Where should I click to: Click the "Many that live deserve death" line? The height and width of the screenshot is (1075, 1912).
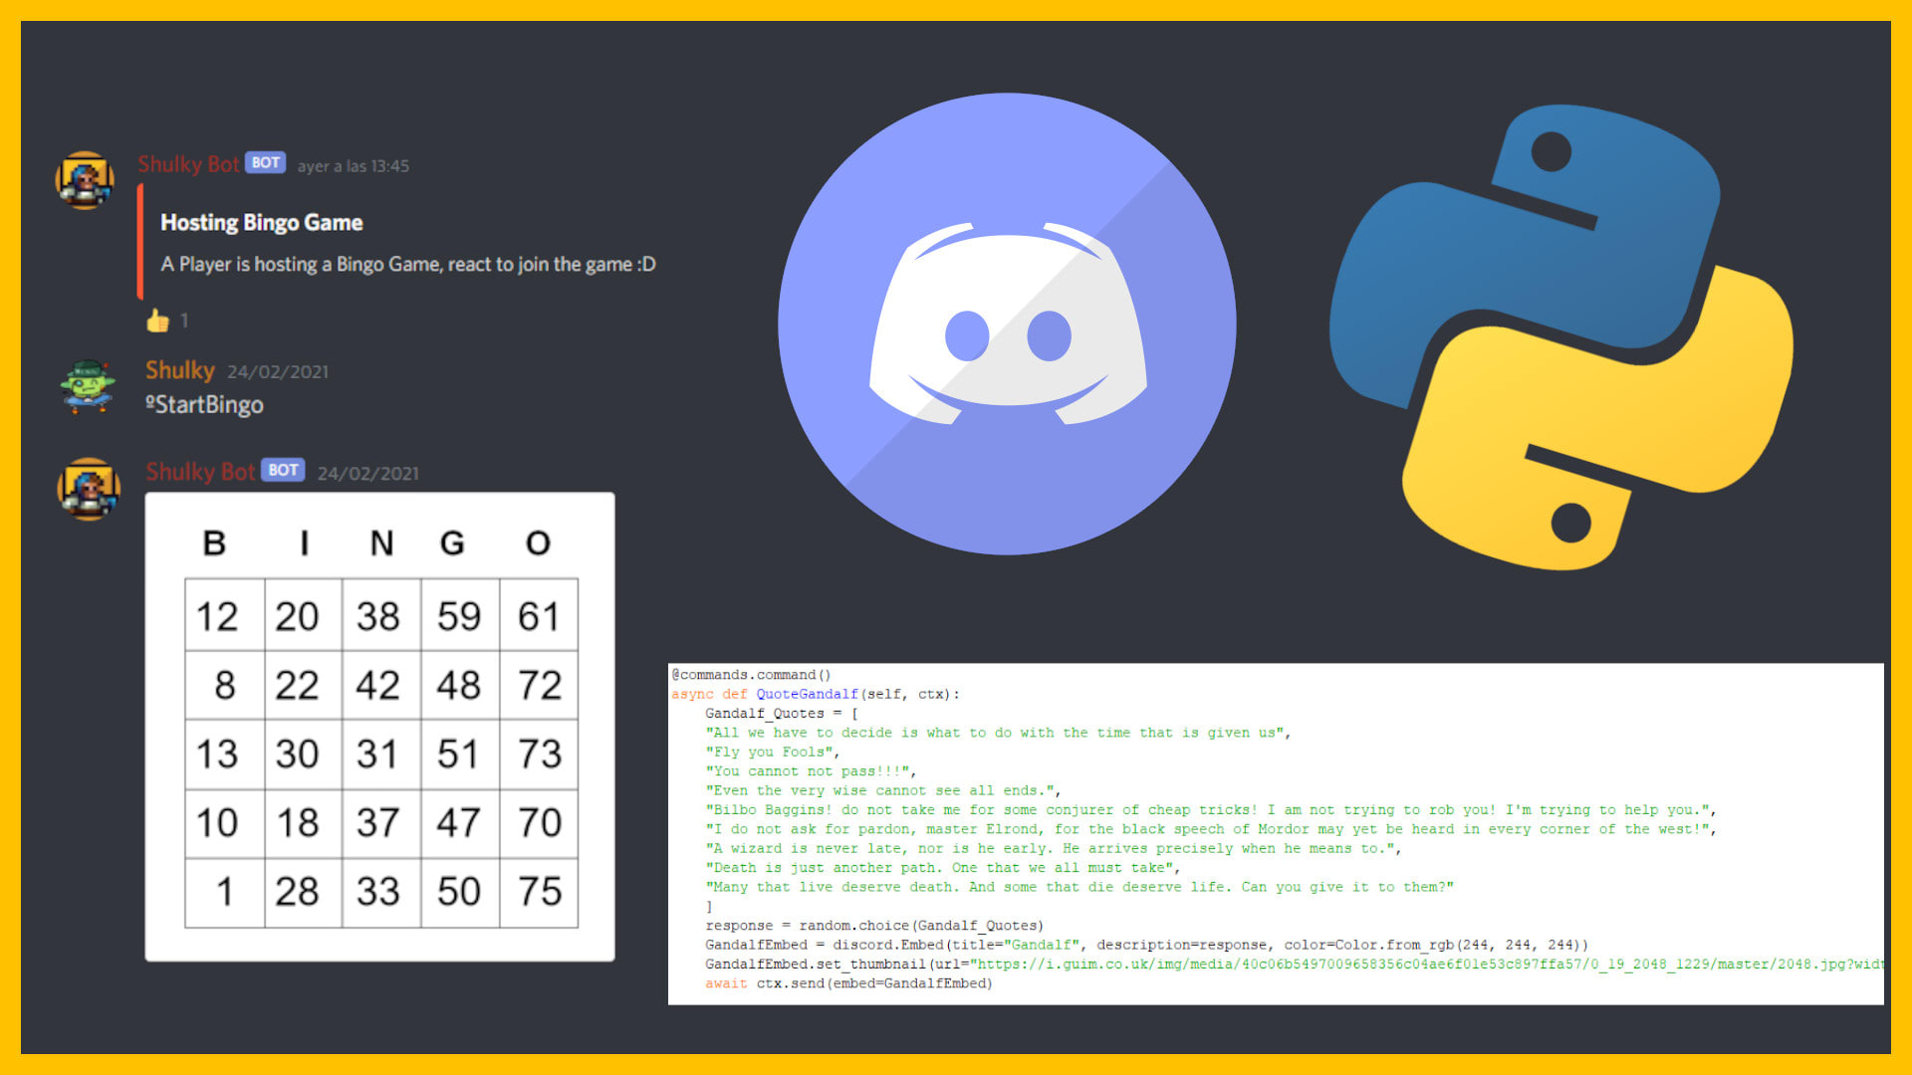point(1079,887)
